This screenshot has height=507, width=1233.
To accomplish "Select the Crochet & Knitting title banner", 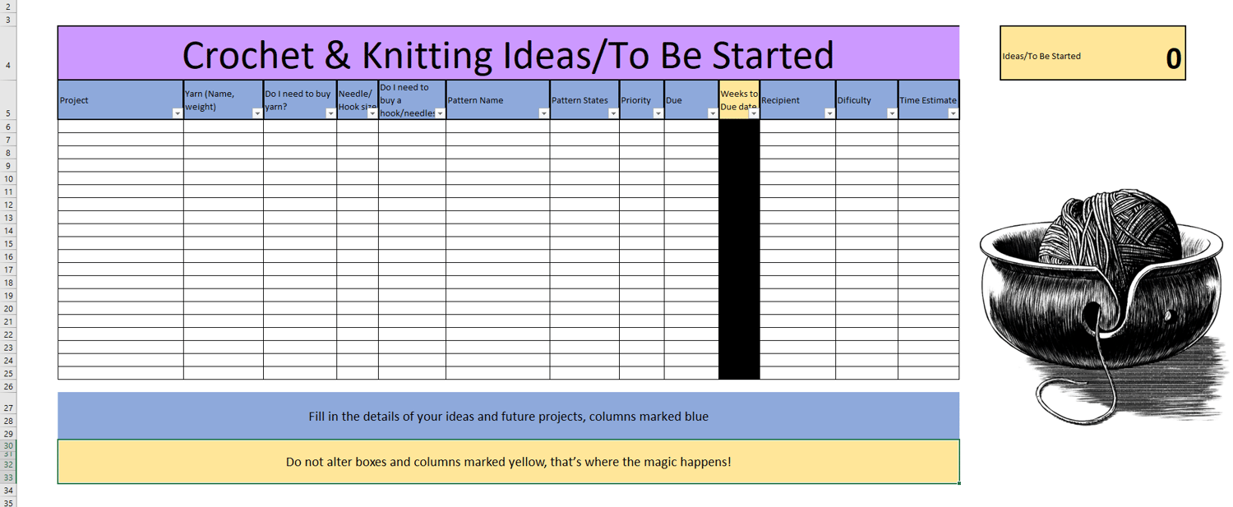I will click(508, 54).
